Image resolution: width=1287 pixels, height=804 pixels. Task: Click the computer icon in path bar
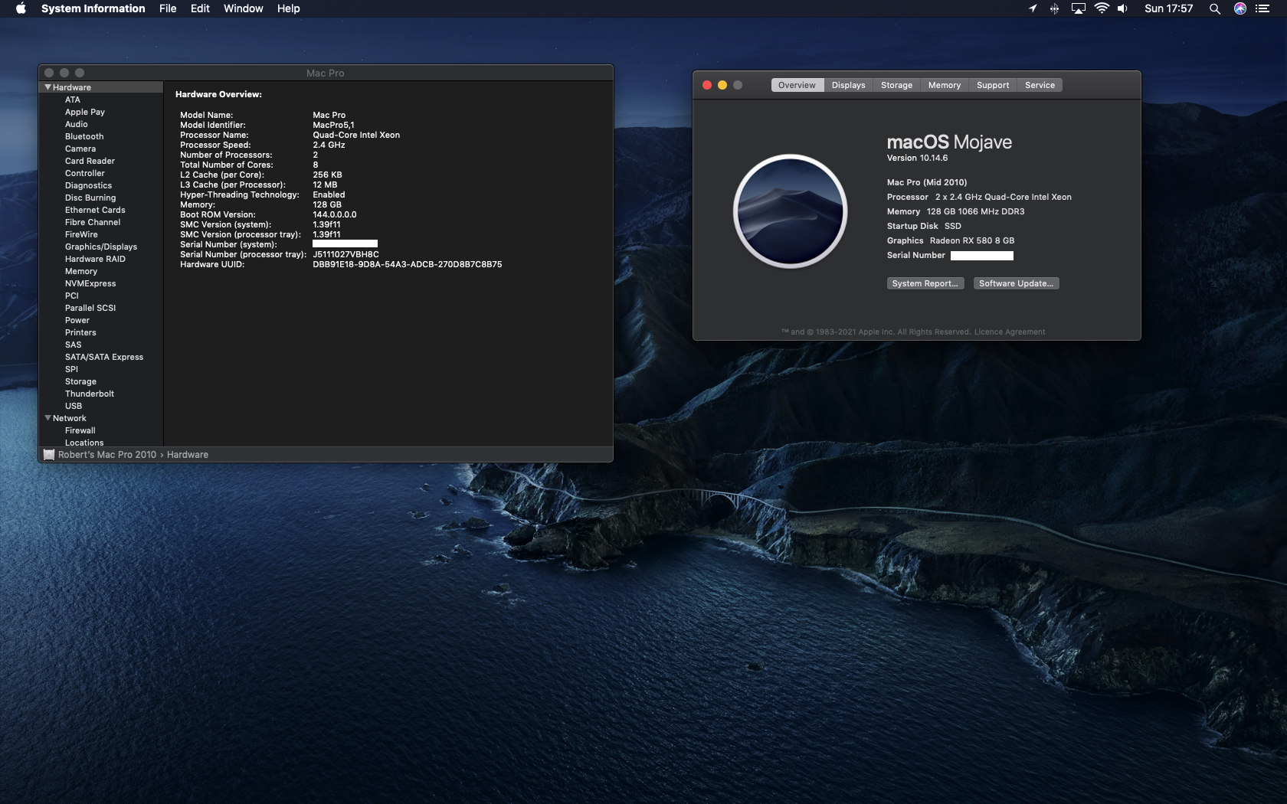click(49, 455)
